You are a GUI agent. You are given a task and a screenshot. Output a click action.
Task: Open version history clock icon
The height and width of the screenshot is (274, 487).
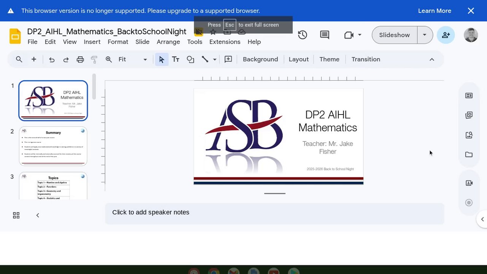point(302,35)
